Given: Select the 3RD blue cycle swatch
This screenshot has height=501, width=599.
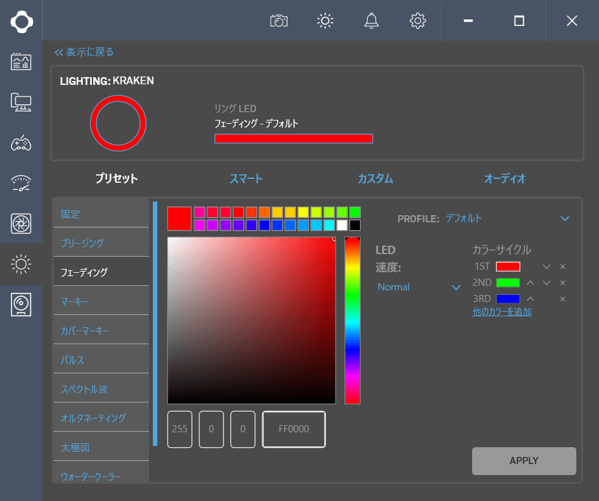Looking at the screenshot, I should [x=508, y=299].
